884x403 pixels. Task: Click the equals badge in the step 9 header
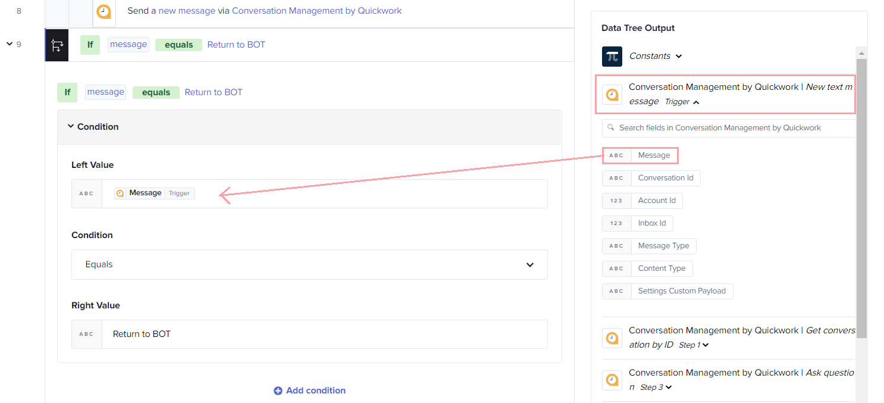(x=178, y=45)
